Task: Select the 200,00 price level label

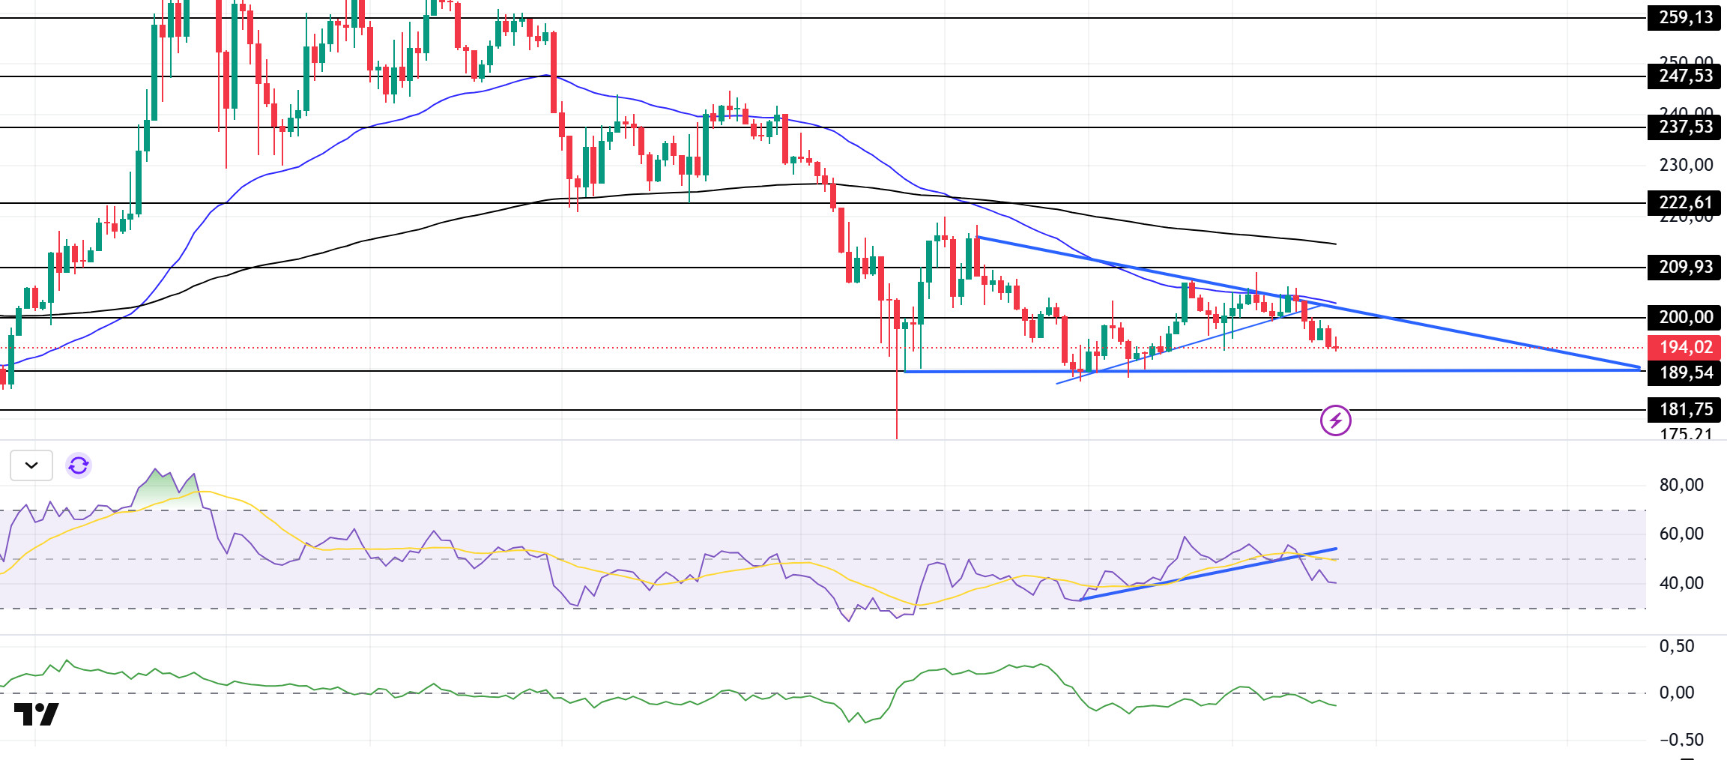Action: click(x=1684, y=317)
